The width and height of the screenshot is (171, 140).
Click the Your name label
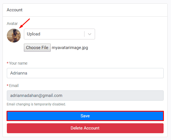pos(18,63)
